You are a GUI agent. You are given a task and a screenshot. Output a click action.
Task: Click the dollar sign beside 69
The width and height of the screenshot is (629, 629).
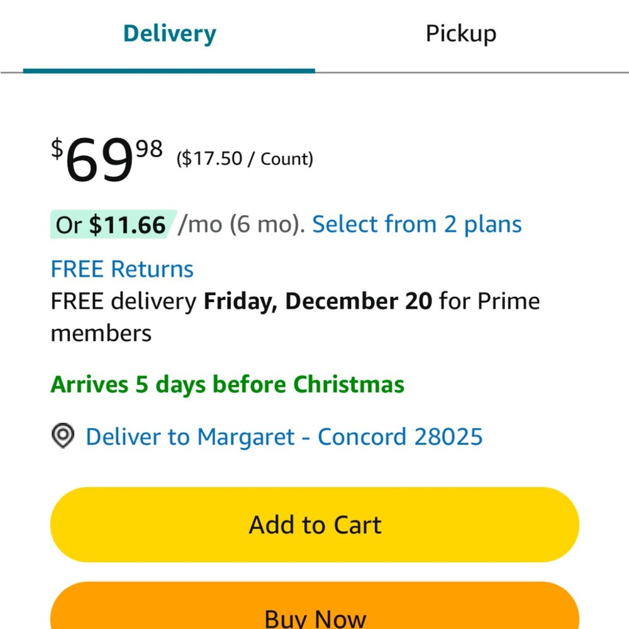[x=57, y=148]
